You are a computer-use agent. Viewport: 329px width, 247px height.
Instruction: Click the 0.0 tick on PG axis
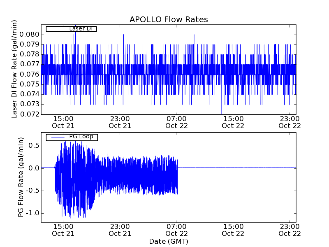click(x=34, y=168)
